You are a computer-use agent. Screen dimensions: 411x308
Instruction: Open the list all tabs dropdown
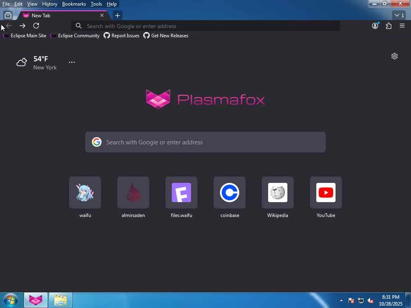(x=399, y=16)
